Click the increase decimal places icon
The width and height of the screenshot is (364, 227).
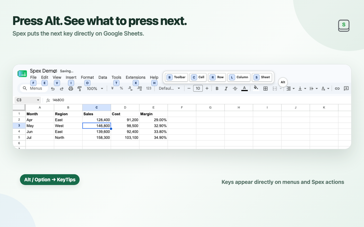point(139,88)
